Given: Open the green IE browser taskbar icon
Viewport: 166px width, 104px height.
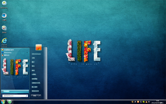Looking at the screenshot, I should tap(10, 102).
